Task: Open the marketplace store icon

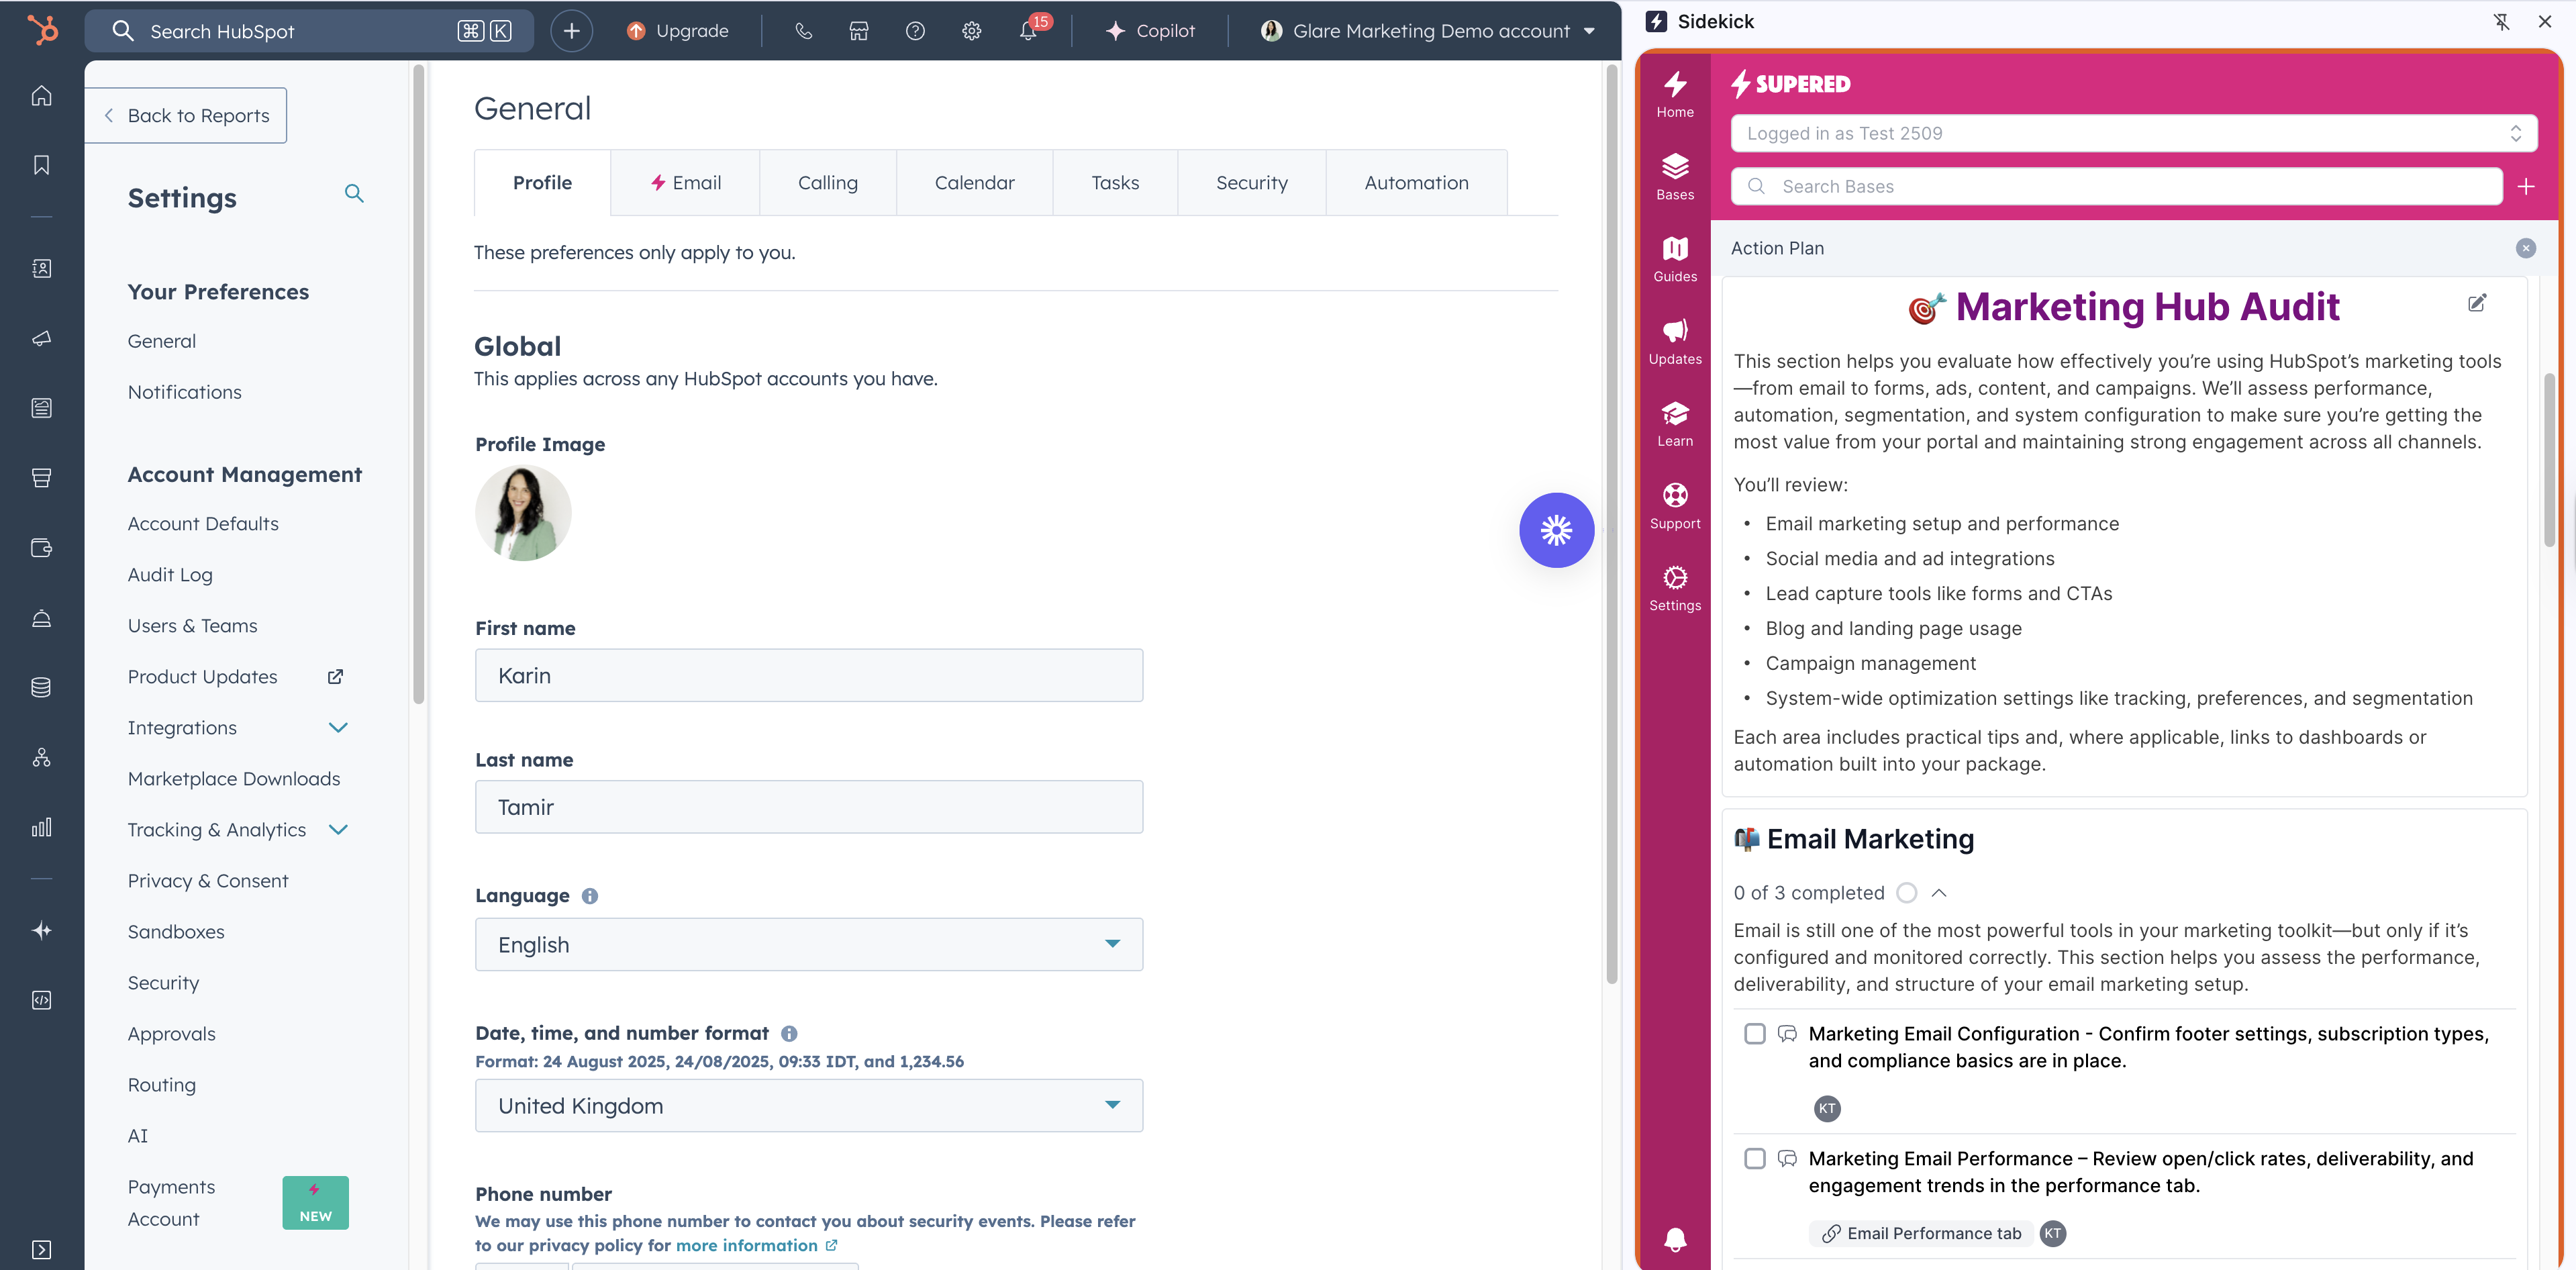Action: pos(859,31)
